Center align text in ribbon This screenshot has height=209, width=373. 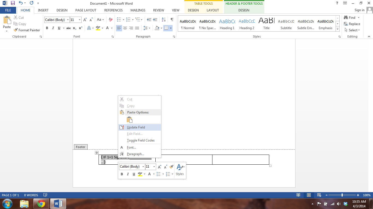point(125,28)
